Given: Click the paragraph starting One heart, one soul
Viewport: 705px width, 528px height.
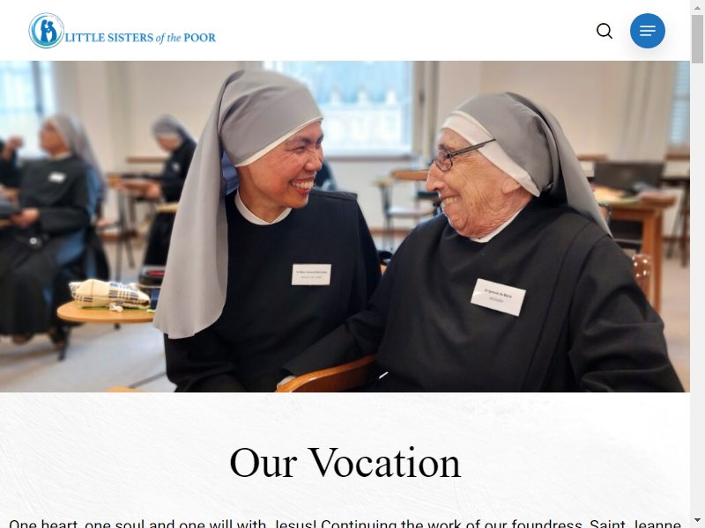Looking at the screenshot, I should [345, 524].
